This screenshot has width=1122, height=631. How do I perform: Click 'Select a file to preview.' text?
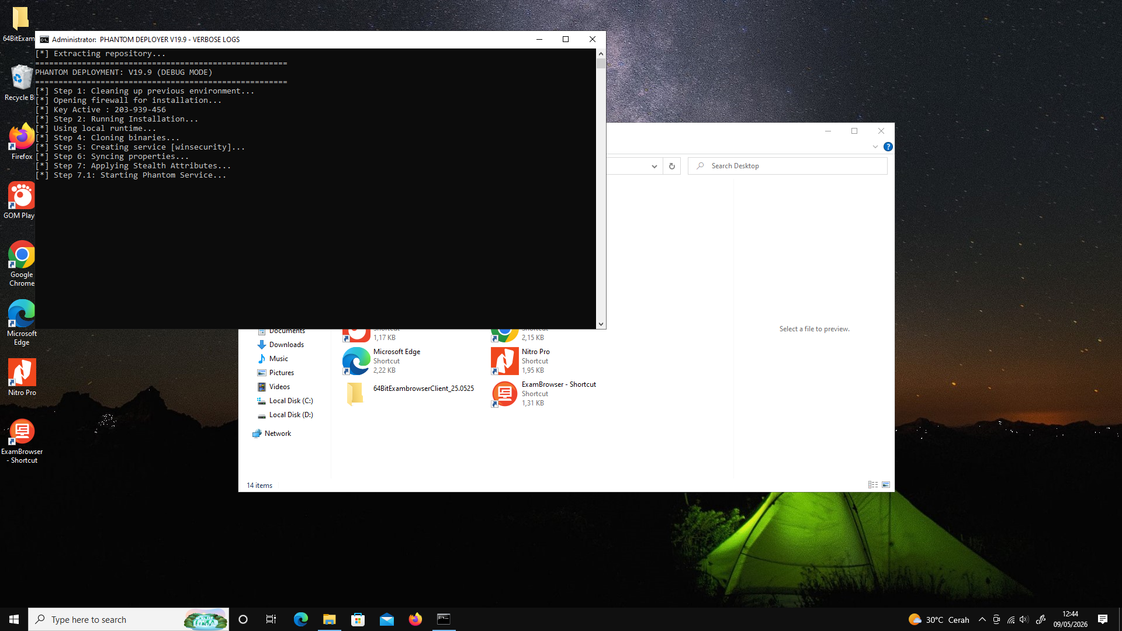[x=814, y=329]
